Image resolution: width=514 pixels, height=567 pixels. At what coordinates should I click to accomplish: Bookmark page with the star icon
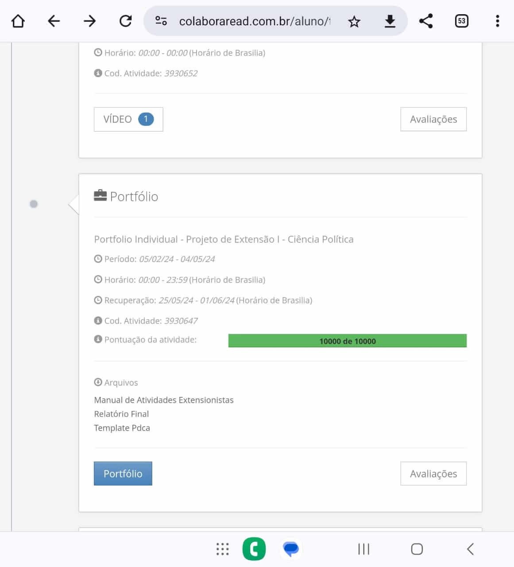[x=354, y=21]
